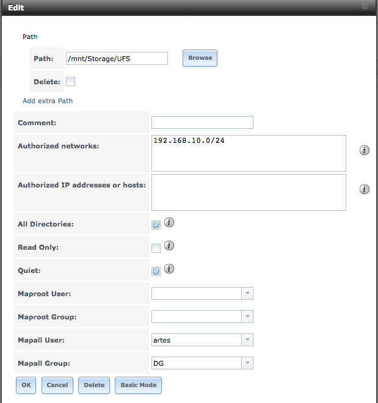Viewport: 378px width, 403px height.
Task: Switch to Basic Mode
Action: 138,385
